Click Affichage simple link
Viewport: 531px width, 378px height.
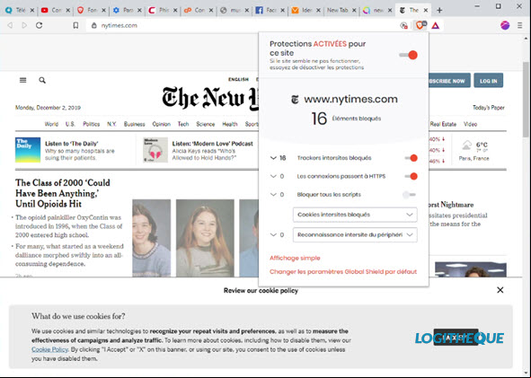tap(295, 258)
